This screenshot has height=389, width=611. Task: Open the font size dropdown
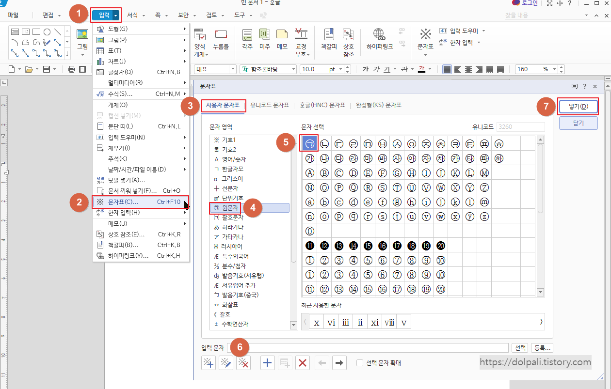tap(339, 69)
